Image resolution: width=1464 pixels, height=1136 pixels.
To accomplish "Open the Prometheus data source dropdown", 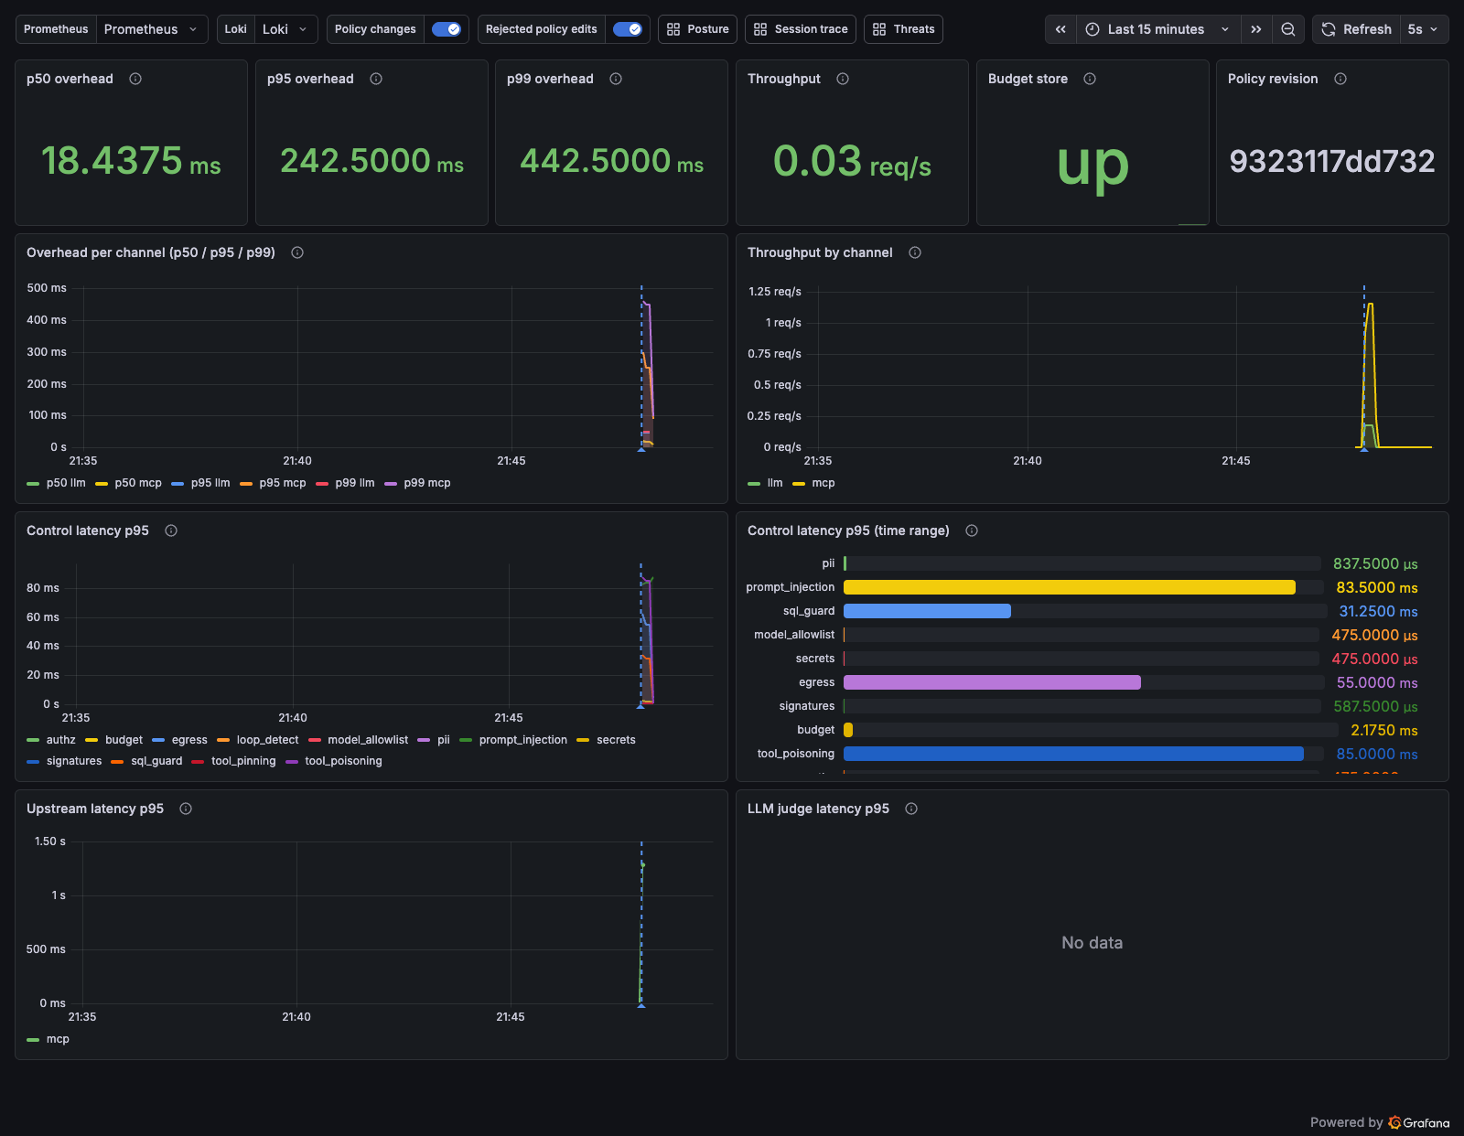I will 152,29.
